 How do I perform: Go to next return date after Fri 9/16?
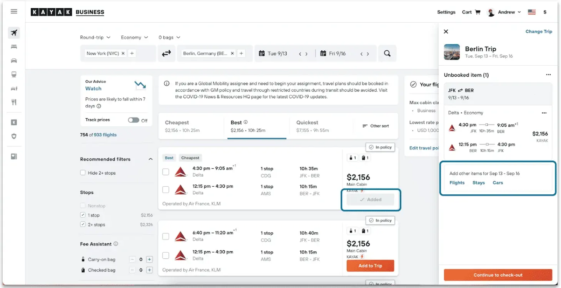point(368,54)
